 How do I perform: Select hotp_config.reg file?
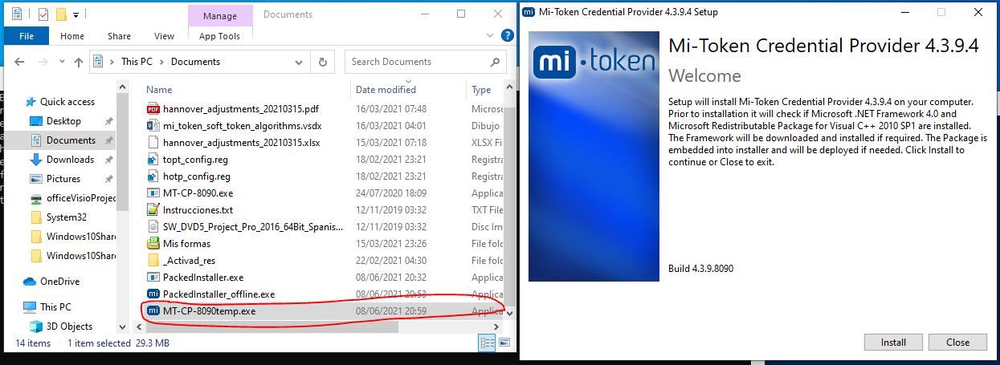[196, 176]
